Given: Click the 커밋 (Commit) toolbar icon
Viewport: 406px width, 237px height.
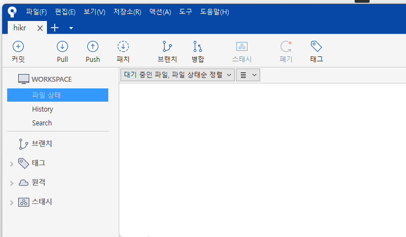Looking at the screenshot, I should tap(18, 46).
